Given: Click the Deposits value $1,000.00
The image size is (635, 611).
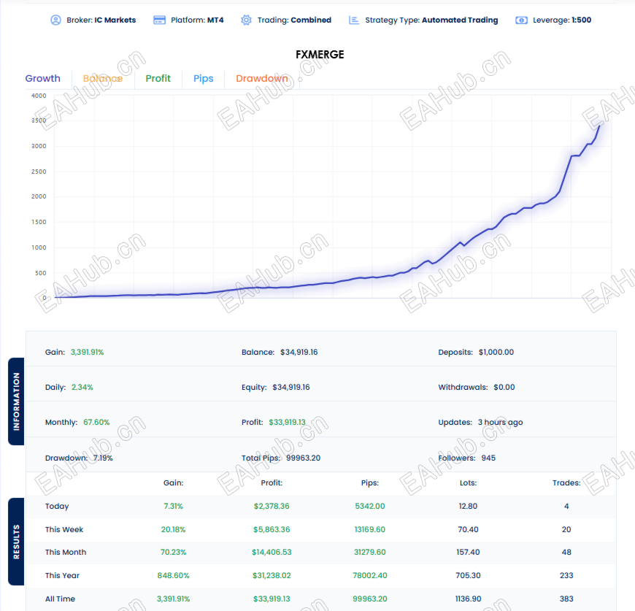Looking at the screenshot, I should coord(496,352).
